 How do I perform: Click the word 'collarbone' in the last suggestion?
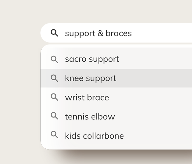[x=103, y=136]
